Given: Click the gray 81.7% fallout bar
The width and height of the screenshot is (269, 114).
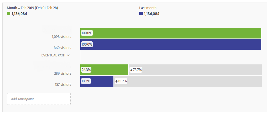Looking at the screenshot, I should click(188, 81).
